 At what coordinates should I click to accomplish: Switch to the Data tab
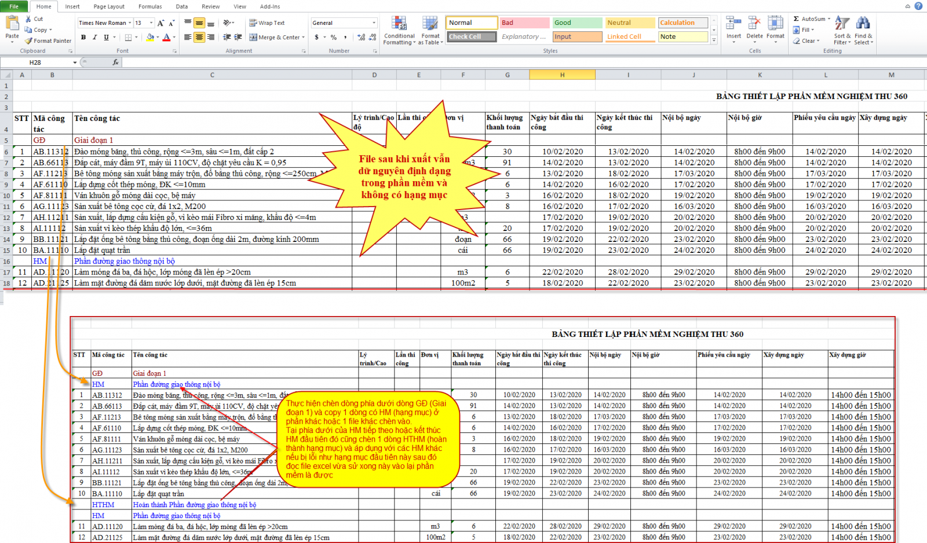[182, 6]
